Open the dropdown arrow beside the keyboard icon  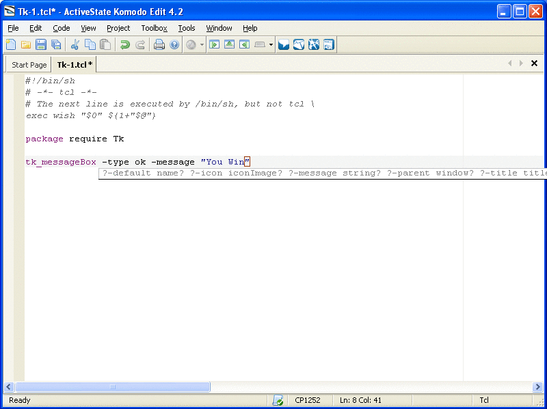click(271, 45)
